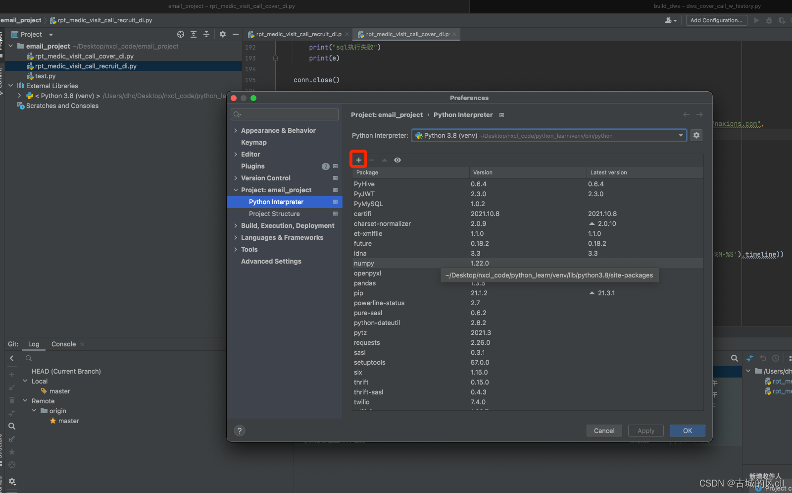Open the Git log gear settings icon
Viewport: 792px width, 493px height.
[x=12, y=481]
